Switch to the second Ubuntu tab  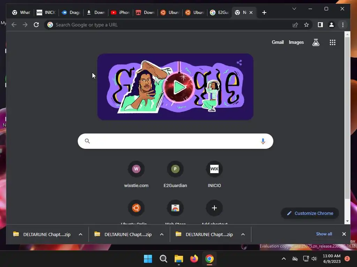click(195, 13)
